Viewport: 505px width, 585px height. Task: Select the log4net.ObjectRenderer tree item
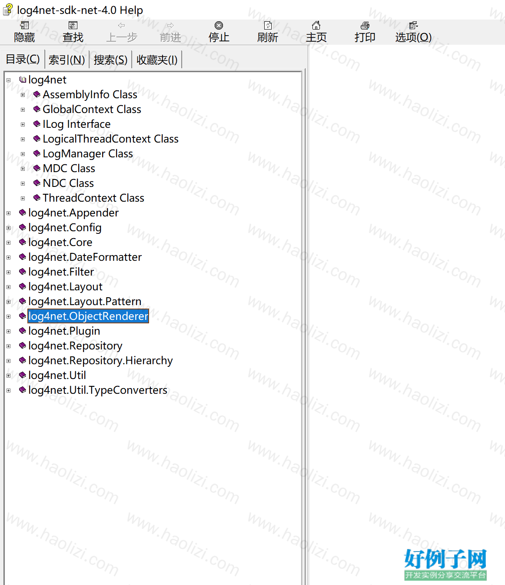88,316
